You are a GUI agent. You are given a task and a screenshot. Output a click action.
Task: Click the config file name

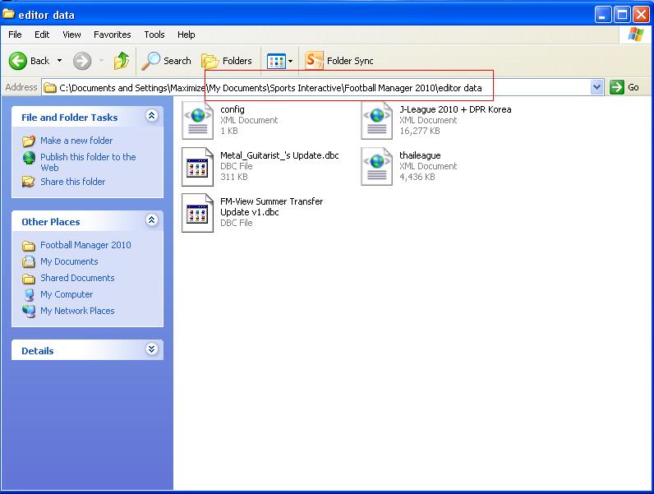[233, 109]
